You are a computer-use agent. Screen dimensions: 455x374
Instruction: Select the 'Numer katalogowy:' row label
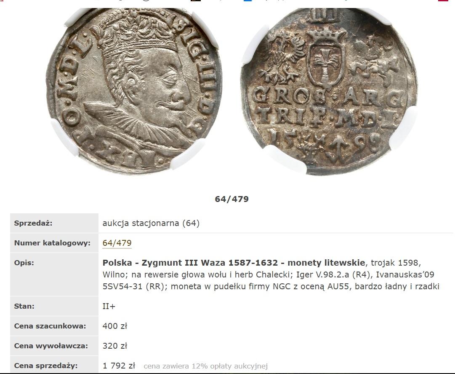coord(52,243)
